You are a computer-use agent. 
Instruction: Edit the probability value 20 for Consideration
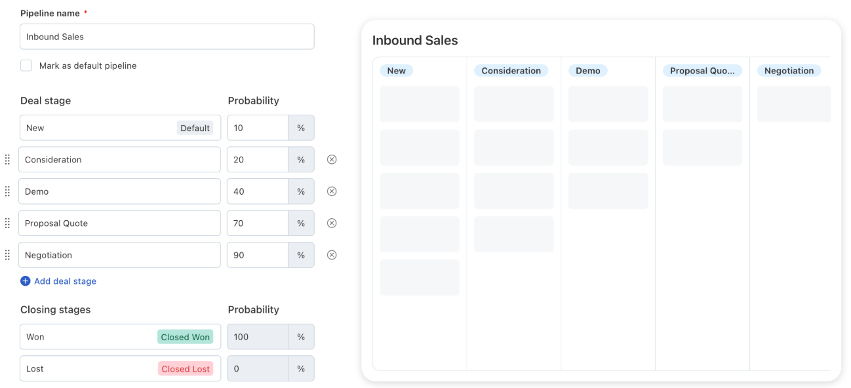(258, 159)
